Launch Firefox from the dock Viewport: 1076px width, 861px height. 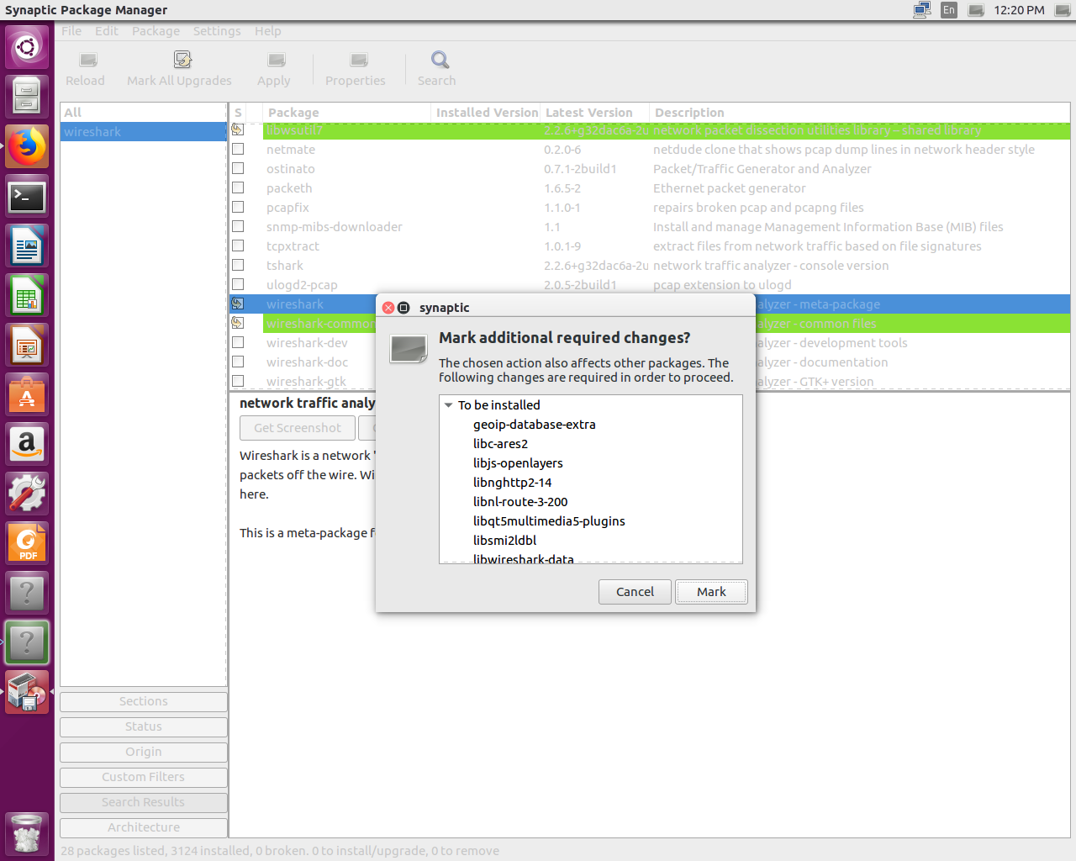[x=27, y=146]
